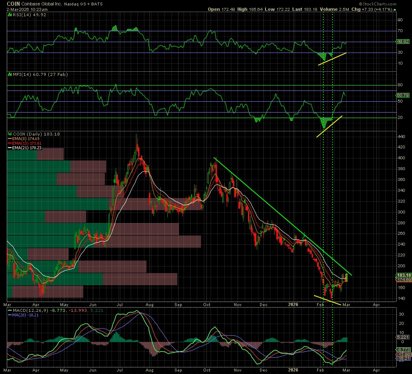The height and width of the screenshot is (374, 412).
Task: Click the blue line marker before MA(20)
Action: point(10,315)
